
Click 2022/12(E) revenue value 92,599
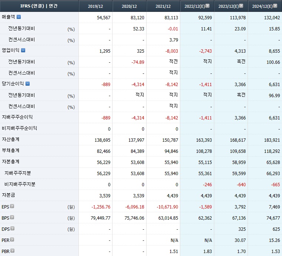(205, 18)
